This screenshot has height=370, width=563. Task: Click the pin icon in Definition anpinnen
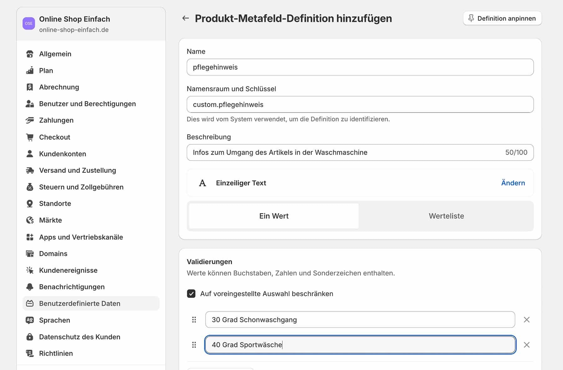click(x=471, y=18)
